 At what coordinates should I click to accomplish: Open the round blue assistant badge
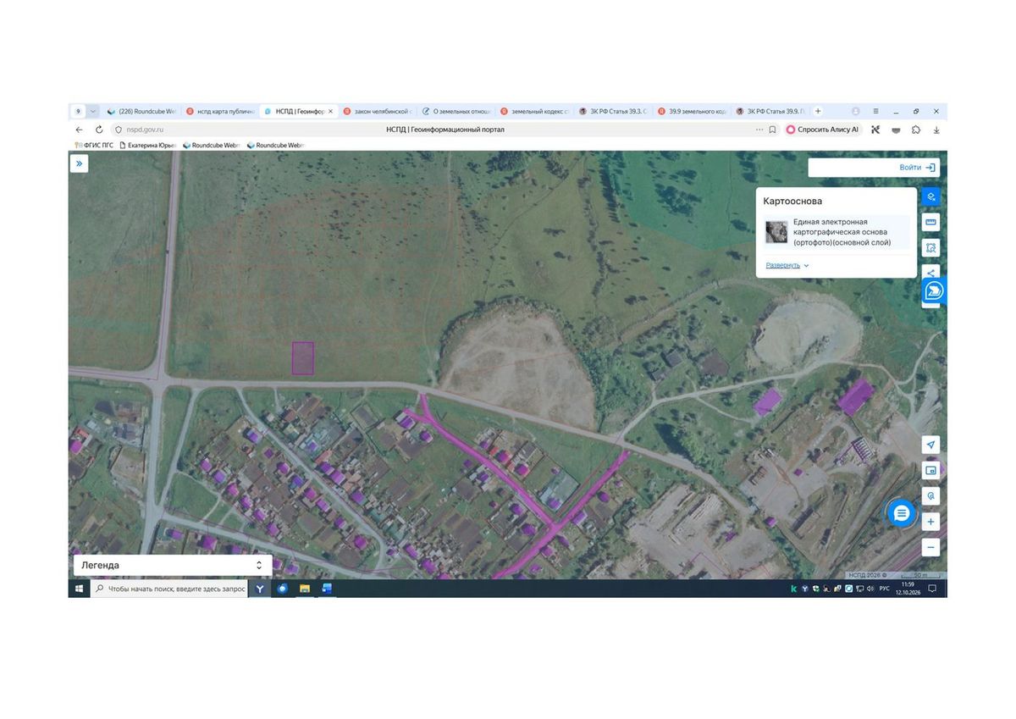click(x=934, y=291)
